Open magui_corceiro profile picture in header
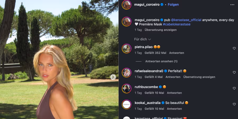238x119 pixels. (x=127, y=5)
